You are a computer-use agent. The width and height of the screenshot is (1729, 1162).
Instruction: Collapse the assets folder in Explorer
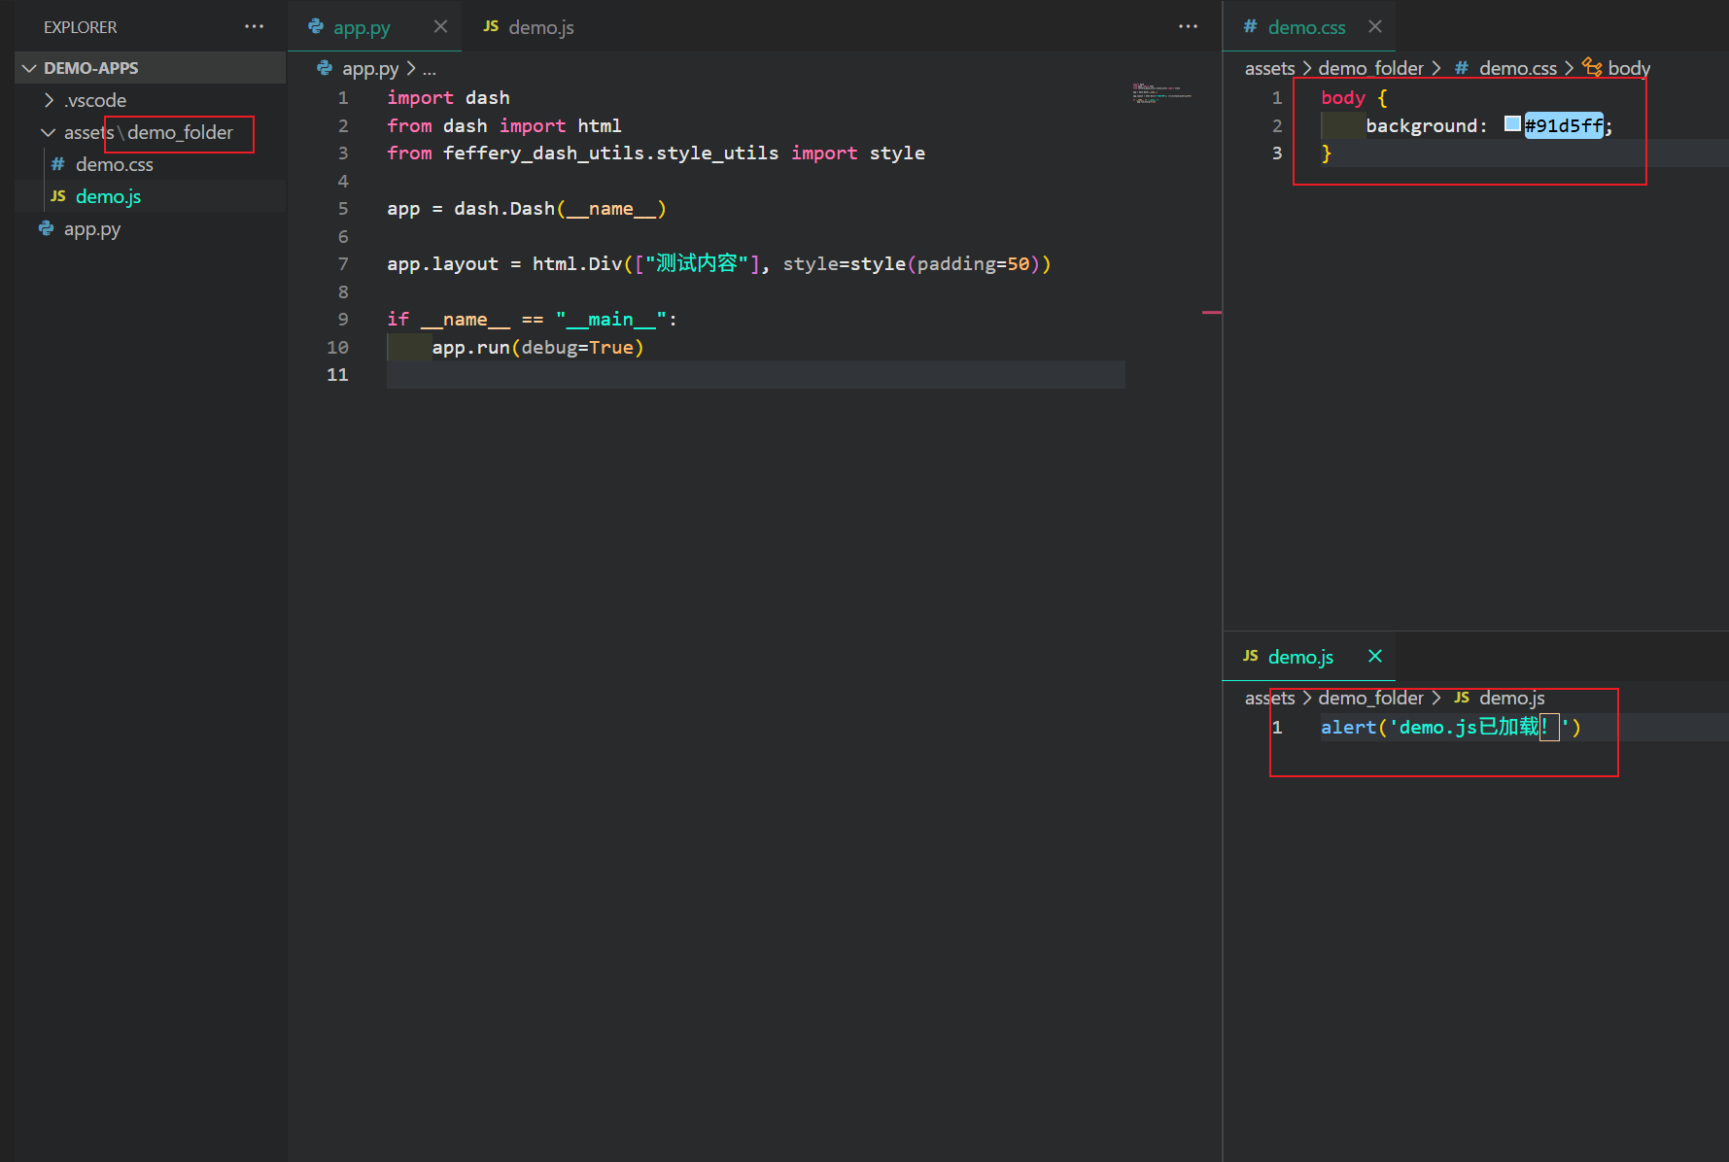(48, 132)
